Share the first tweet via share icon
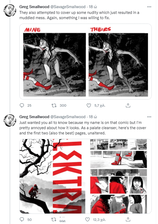Image resolution: width=158 pixels, height=224 pixels. pos(128,106)
